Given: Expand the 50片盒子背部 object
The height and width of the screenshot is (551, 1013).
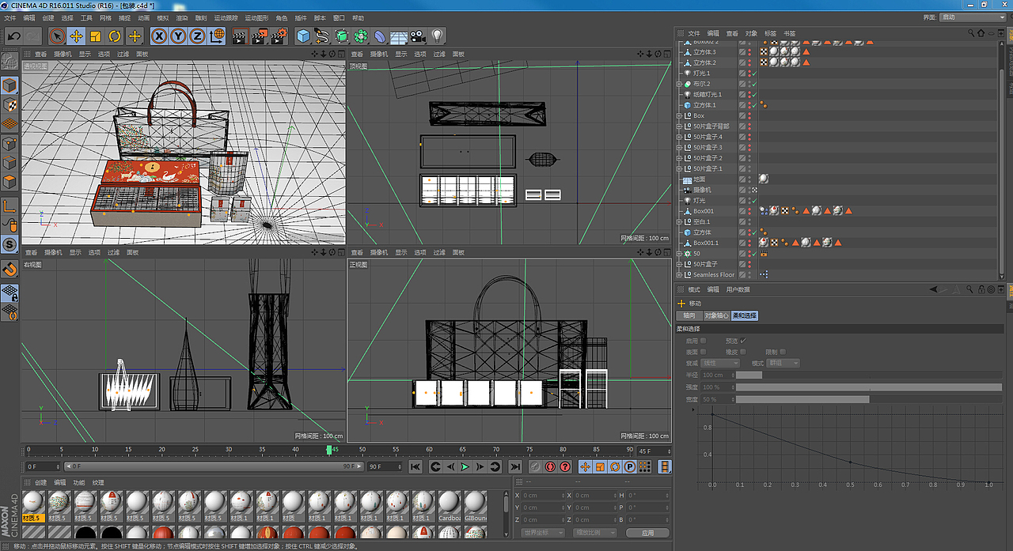Looking at the screenshot, I should click(679, 126).
